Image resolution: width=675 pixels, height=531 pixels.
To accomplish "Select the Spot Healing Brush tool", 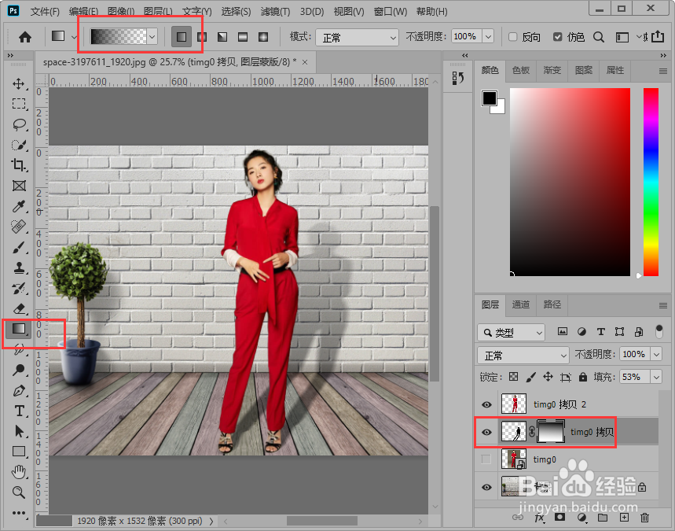I will pyautogui.click(x=19, y=227).
